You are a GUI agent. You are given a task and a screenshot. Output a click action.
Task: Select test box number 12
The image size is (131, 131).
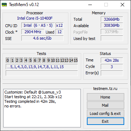coord(62,60)
